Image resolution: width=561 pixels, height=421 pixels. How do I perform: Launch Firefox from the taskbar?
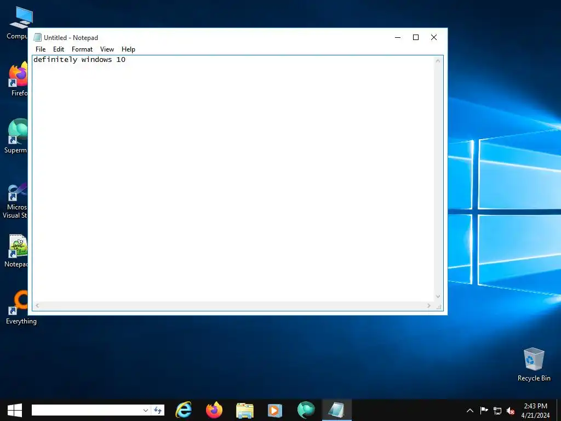214,410
